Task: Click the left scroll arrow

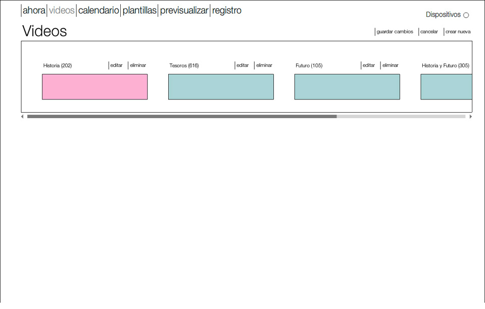Action: point(22,117)
